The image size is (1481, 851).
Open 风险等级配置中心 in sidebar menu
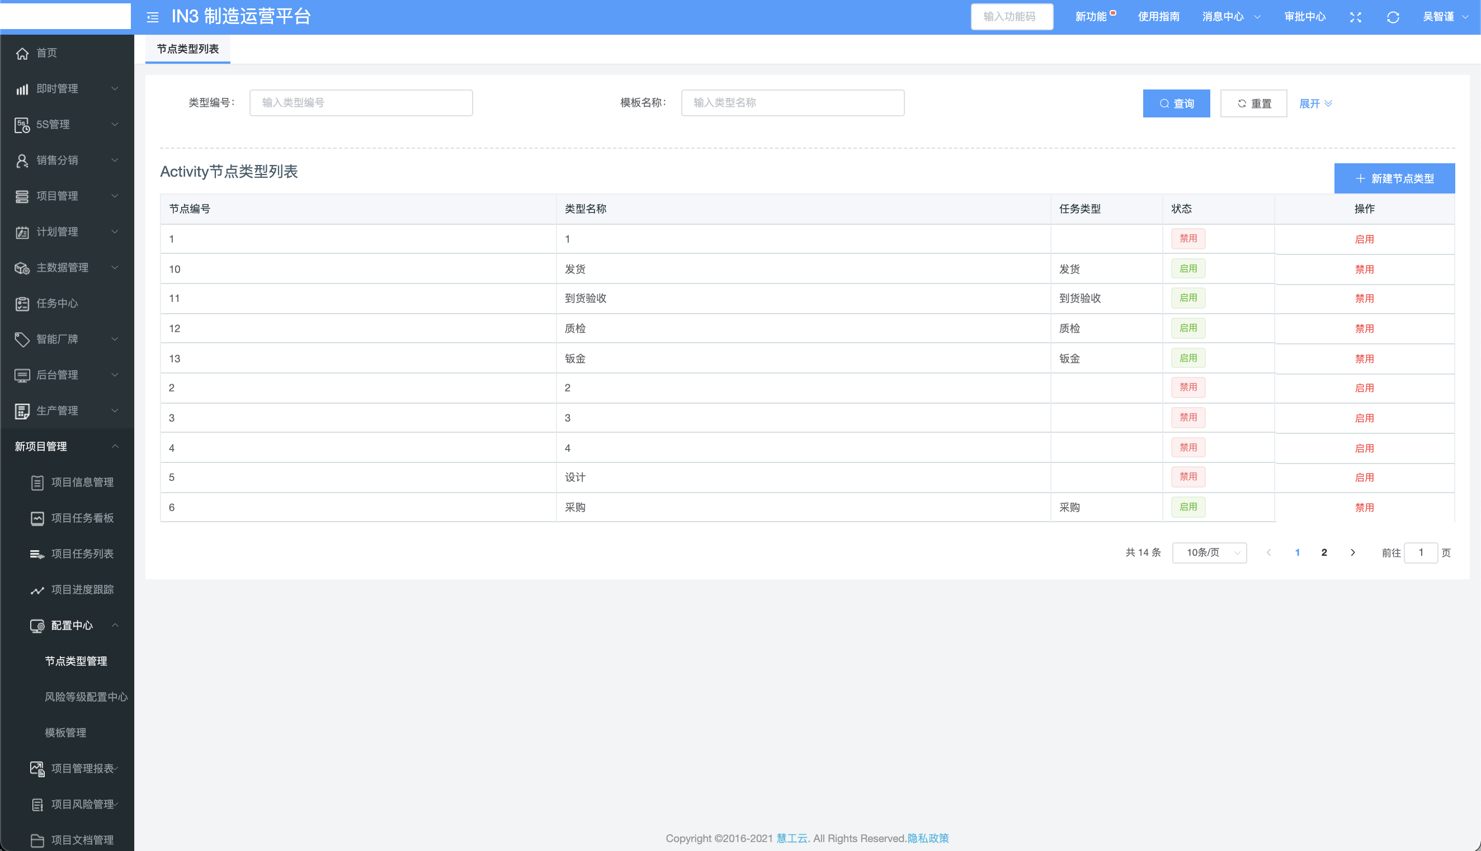pyautogui.click(x=86, y=697)
